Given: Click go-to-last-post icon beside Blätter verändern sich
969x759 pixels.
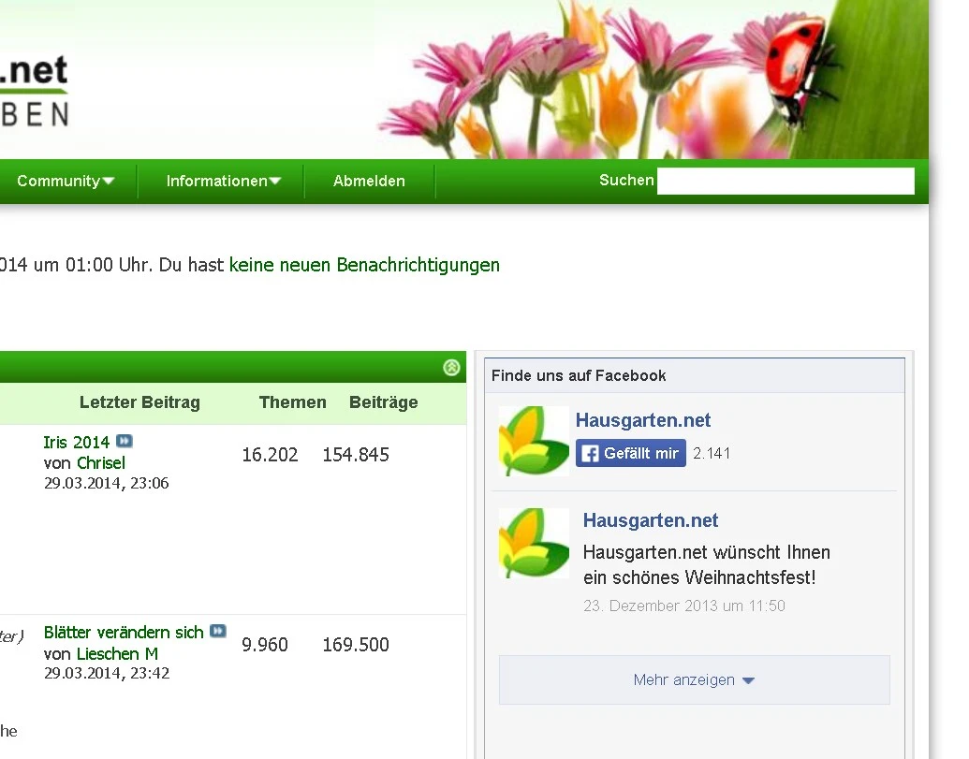Looking at the screenshot, I should 218,632.
